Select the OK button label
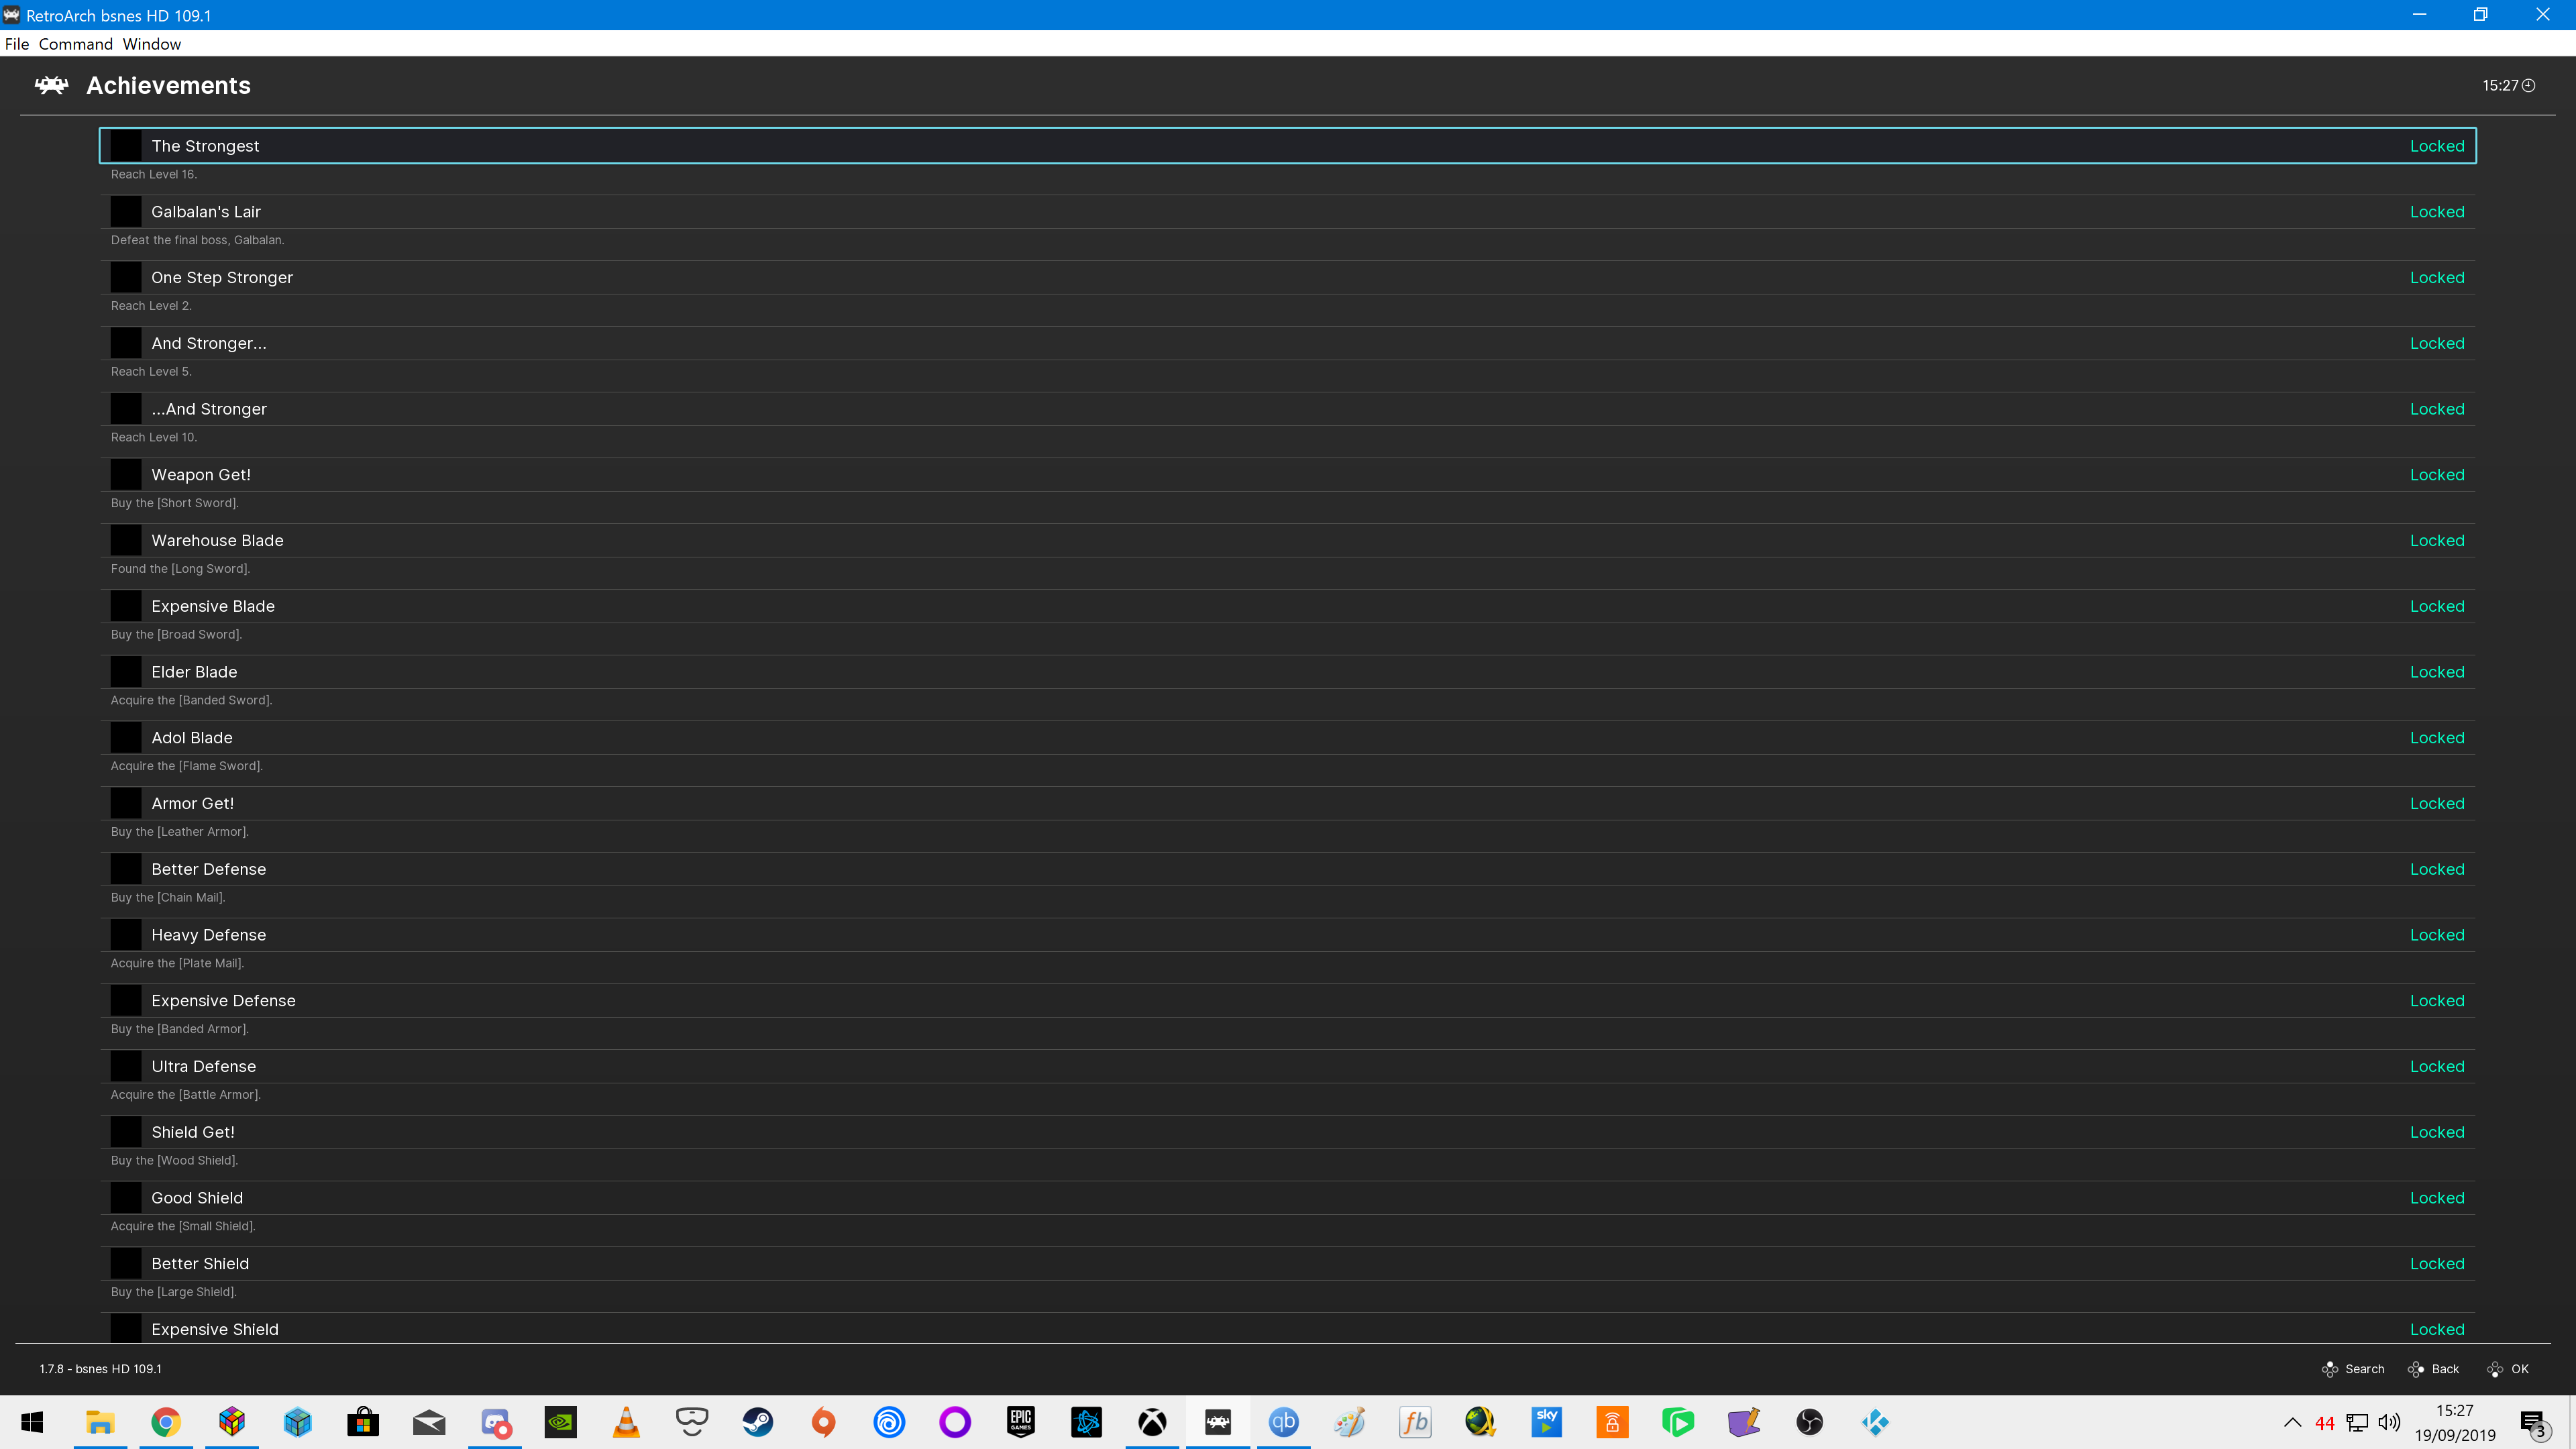 pyautogui.click(x=2520, y=1369)
